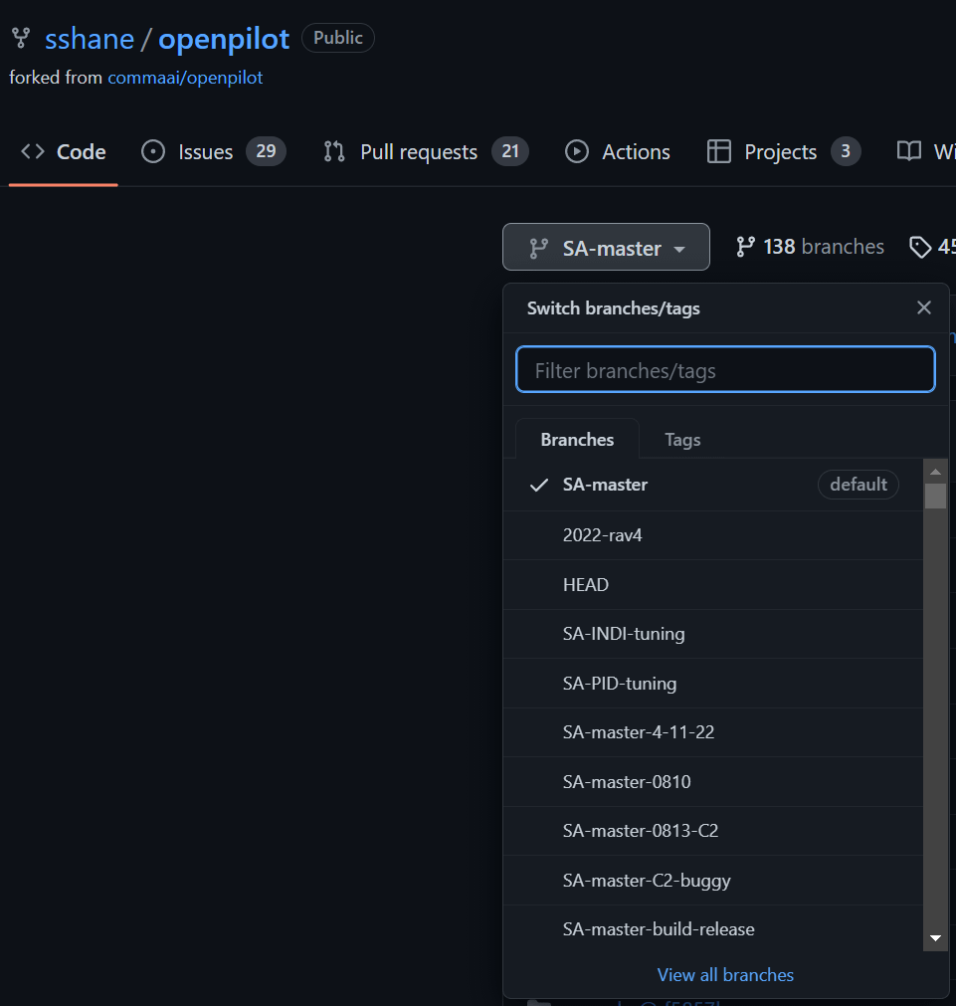Toggle the SA-master branch dropdown button
Screen dimensions: 956x1006
(x=606, y=247)
